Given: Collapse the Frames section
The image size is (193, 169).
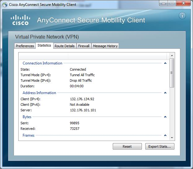Looking at the screenshot, I should (165, 135).
